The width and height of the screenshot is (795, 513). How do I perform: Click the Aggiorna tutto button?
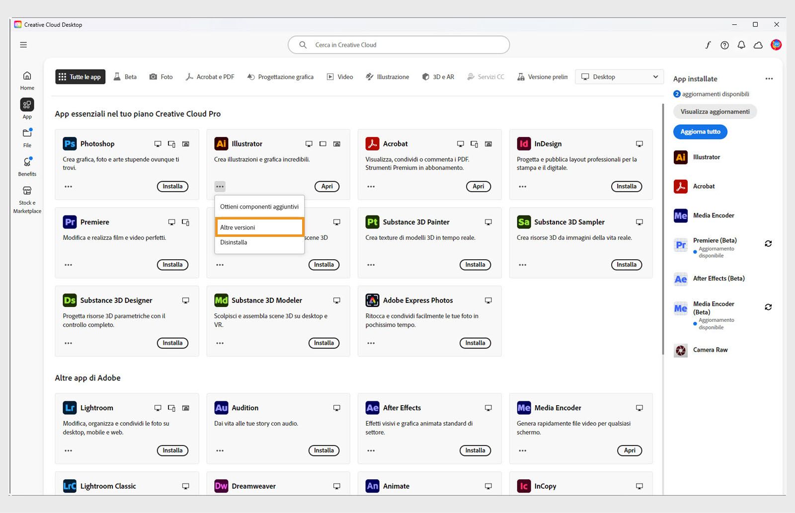pyautogui.click(x=700, y=132)
